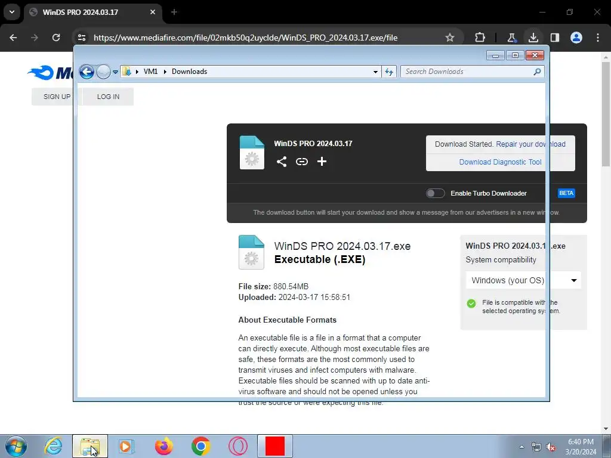Show hidden system tray icons

pos(521,447)
